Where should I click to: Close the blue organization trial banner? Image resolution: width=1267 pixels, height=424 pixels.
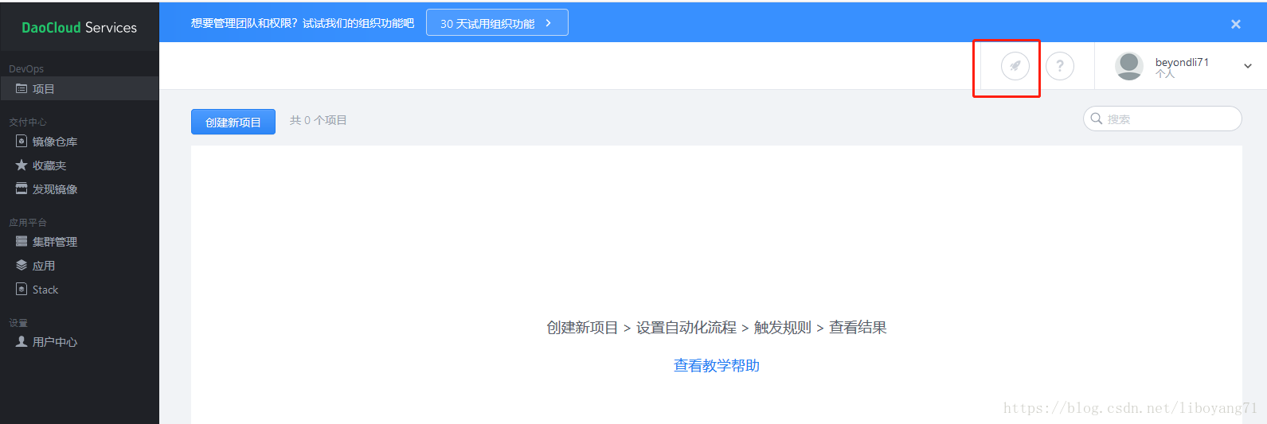[x=1236, y=24]
